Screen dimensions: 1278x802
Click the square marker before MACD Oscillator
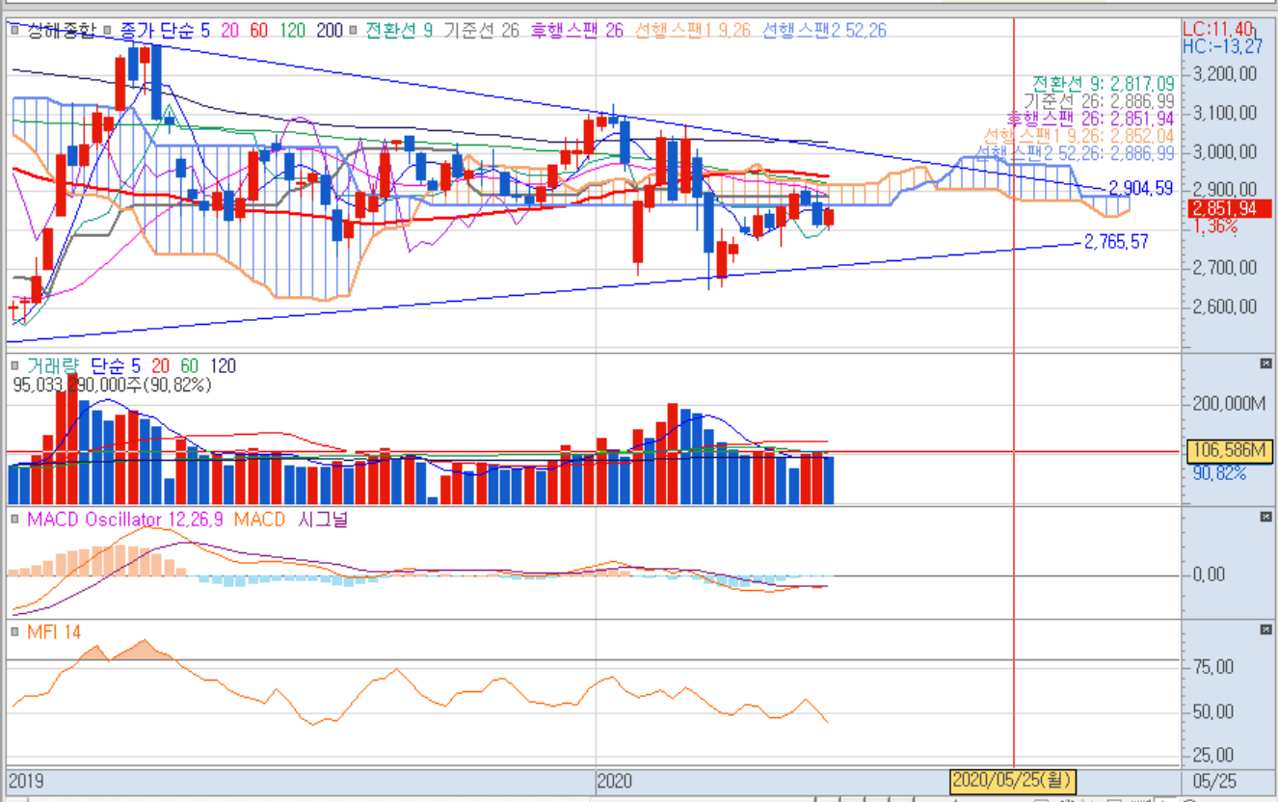(16, 520)
